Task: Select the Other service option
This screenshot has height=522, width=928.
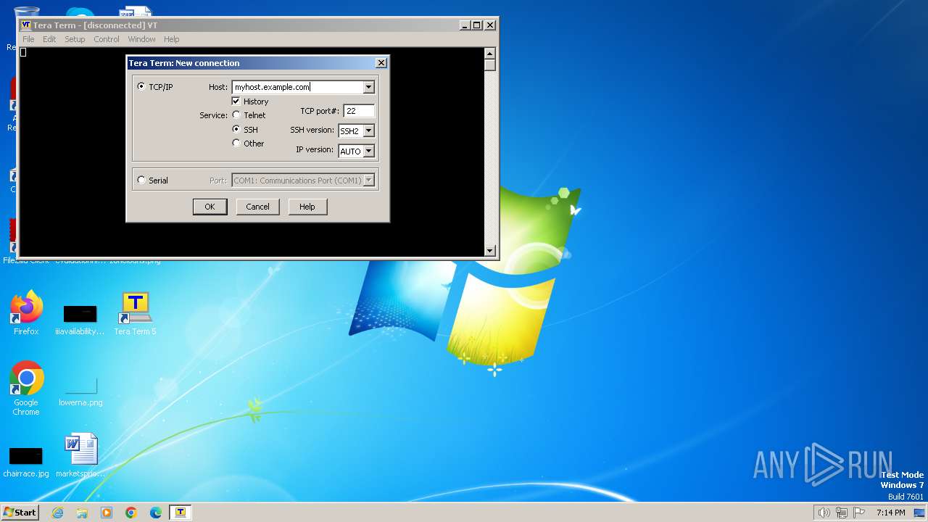Action: tap(236, 143)
